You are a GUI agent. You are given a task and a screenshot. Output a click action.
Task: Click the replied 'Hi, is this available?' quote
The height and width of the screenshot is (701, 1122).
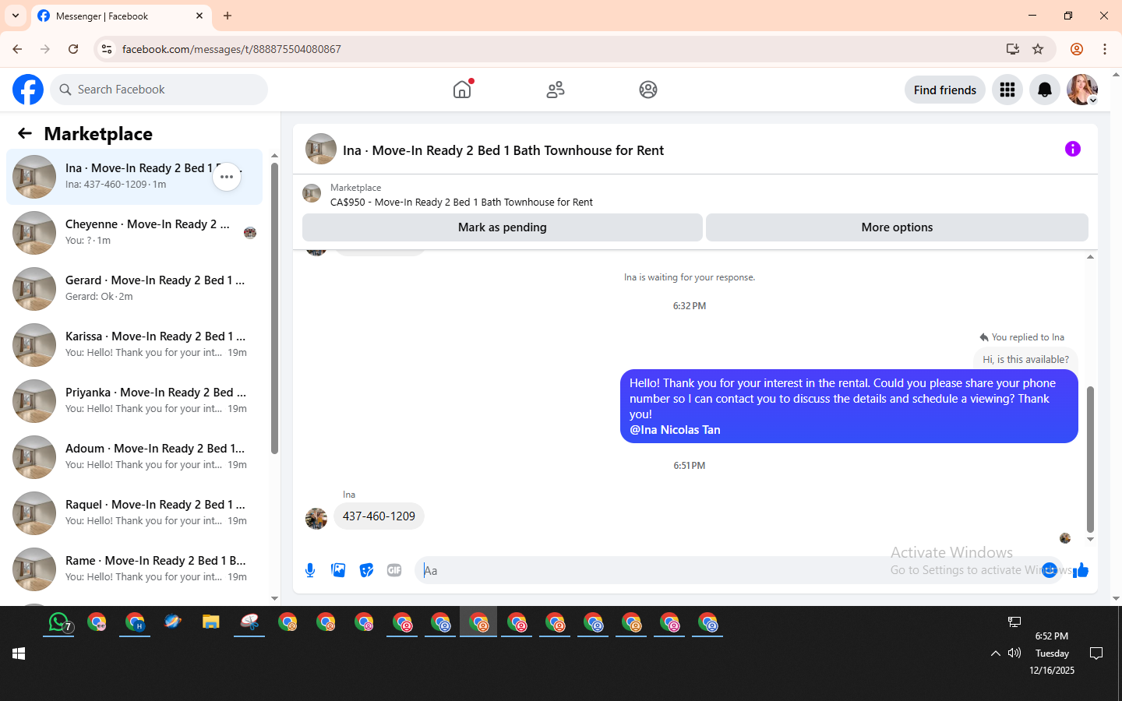click(1025, 359)
